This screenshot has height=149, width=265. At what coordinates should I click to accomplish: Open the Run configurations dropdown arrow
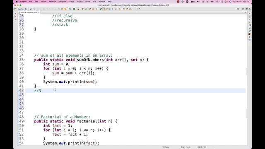click(x=76, y=9)
